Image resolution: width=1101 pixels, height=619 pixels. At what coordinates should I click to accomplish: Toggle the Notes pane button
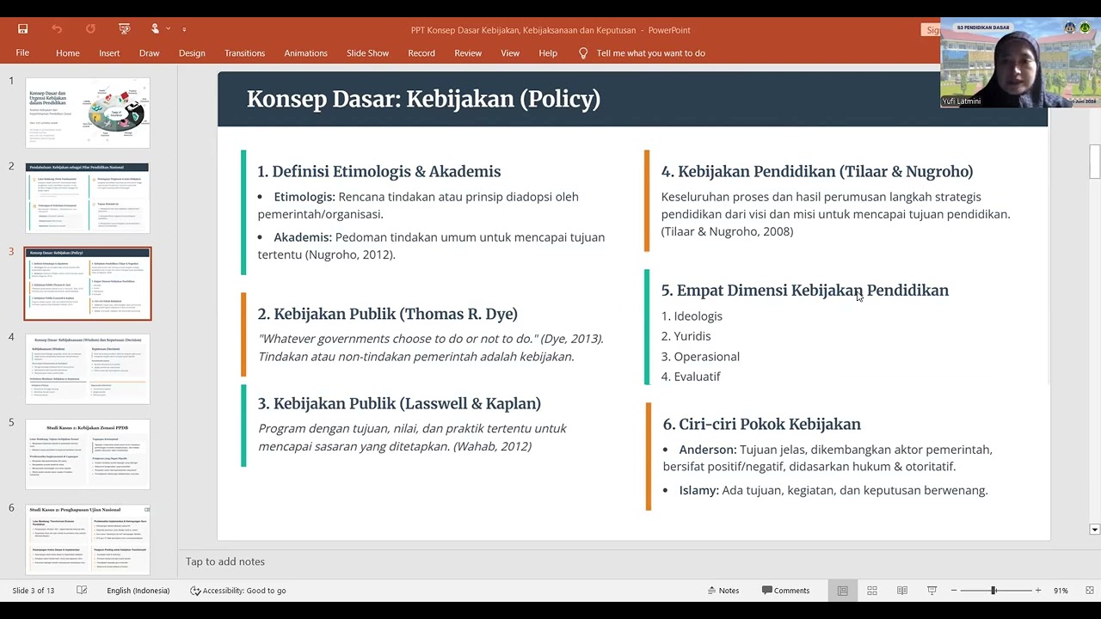(723, 591)
